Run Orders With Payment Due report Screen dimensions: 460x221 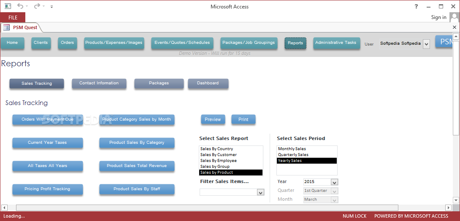48,120
